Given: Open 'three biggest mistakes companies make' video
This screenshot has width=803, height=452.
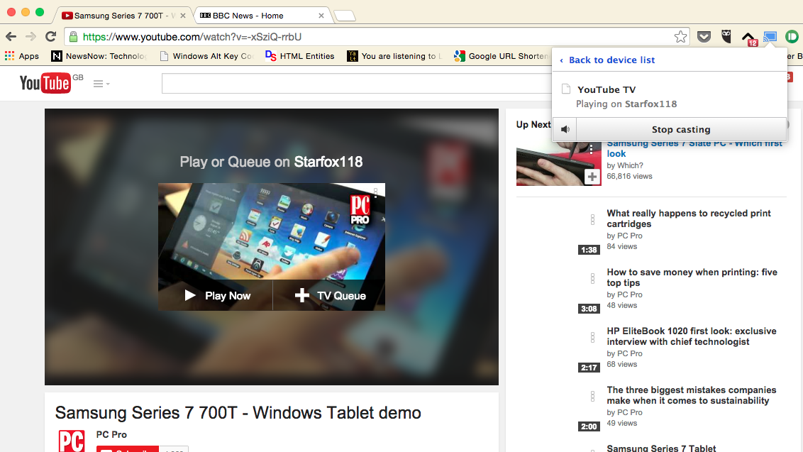Looking at the screenshot, I should tap(692, 395).
